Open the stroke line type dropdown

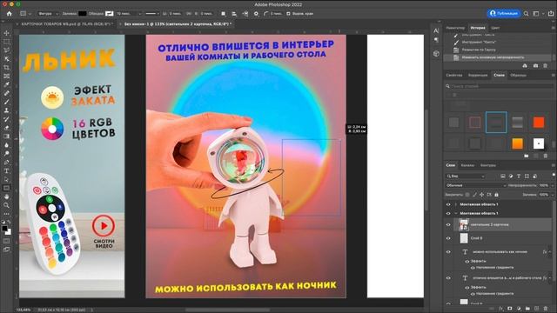(x=153, y=14)
